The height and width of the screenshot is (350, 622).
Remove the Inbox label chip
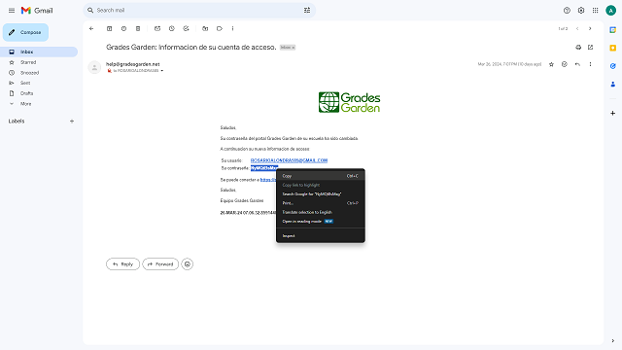(x=294, y=48)
